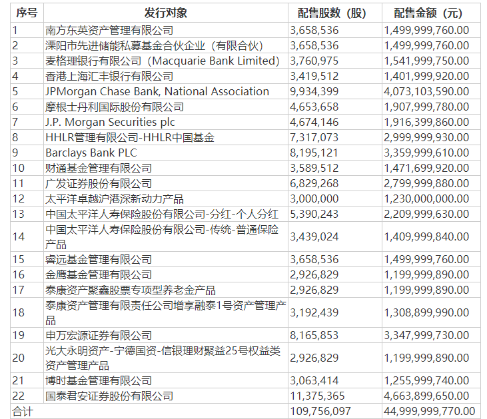Click the share count 9,934,399
This screenshot has width=487, height=419.
pos(314,91)
